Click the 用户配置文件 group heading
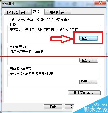This screenshot has height=113, width=108. (x=19, y=47)
